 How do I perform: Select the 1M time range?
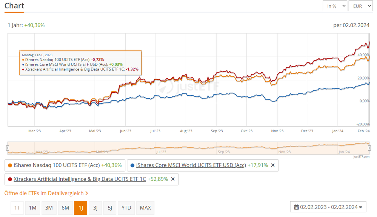tap(32, 208)
